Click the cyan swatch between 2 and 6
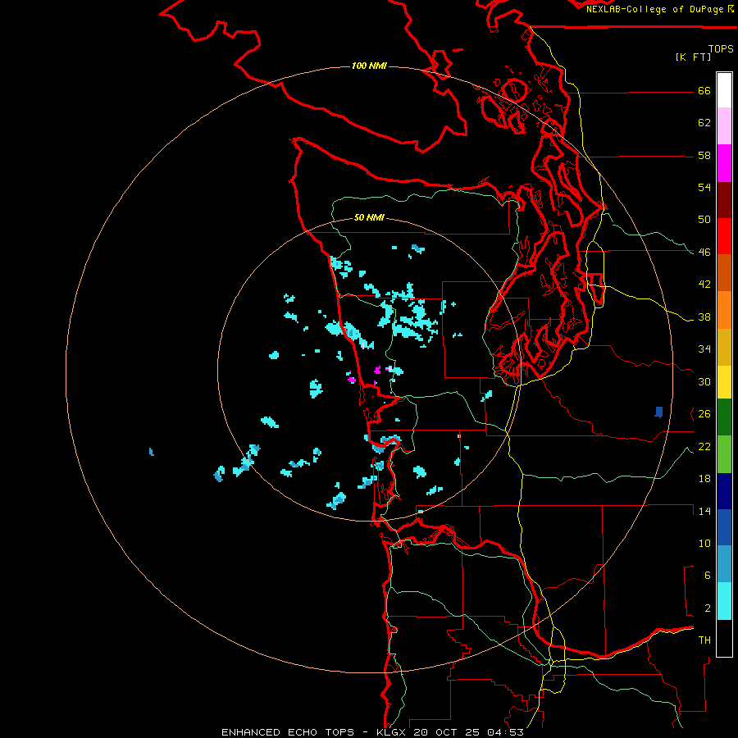738x738 pixels. 724,601
